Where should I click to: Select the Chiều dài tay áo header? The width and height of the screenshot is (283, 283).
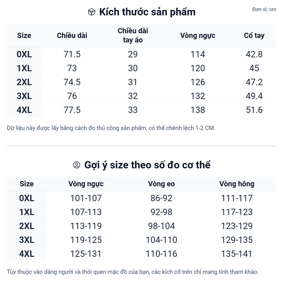click(x=133, y=35)
